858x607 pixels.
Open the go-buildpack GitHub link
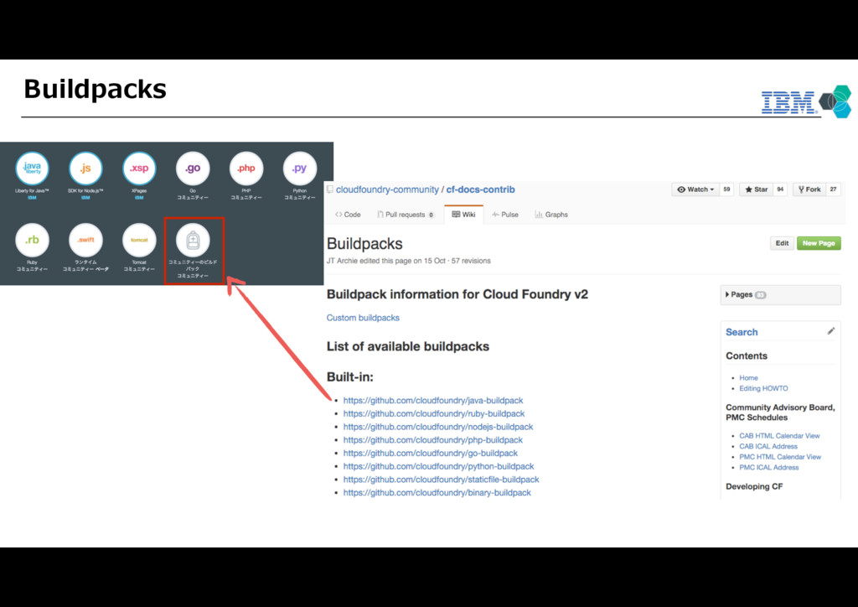pyautogui.click(x=430, y=453)
